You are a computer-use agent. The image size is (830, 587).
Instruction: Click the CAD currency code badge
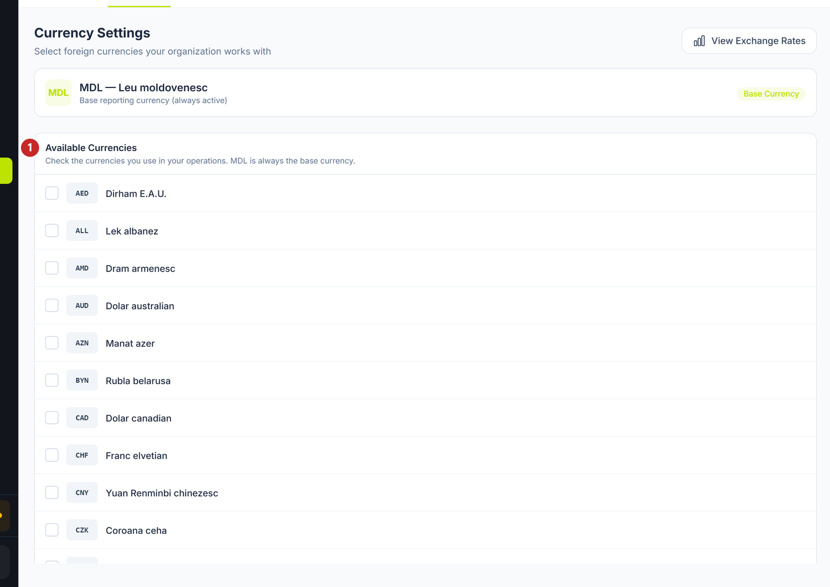tap(82, 418)
